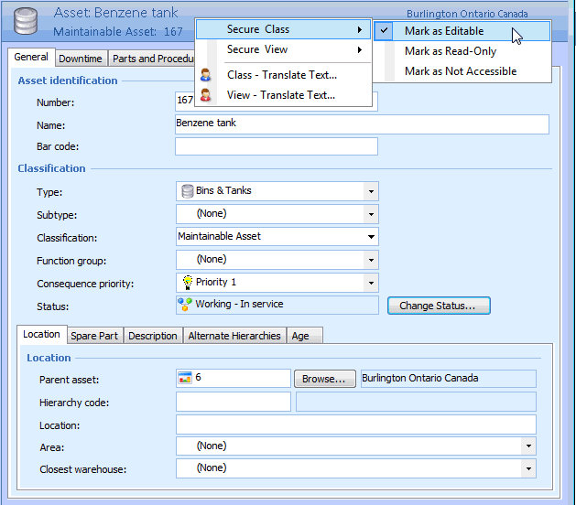Select Mark as Read-Only option
The image size is (576, 505).
tap(462, 51)
